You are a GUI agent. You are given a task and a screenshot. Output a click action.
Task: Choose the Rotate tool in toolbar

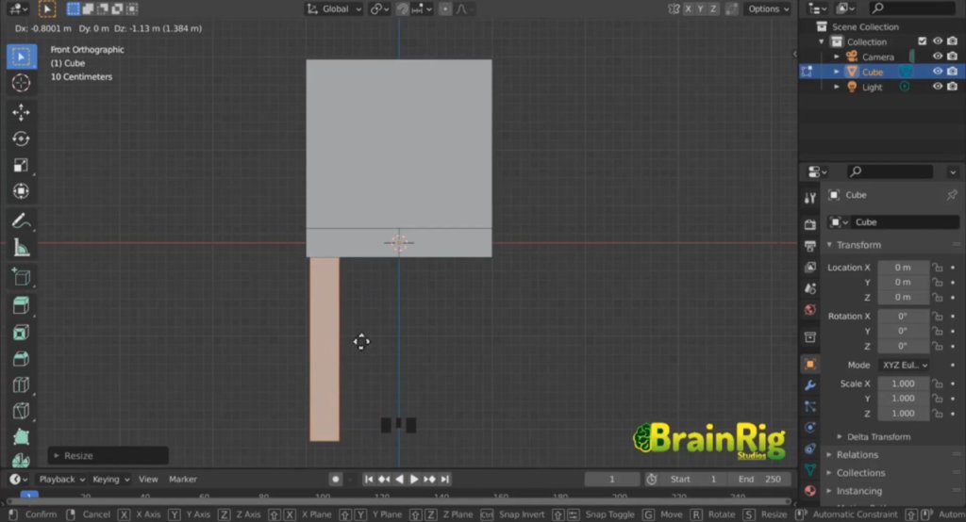coord(21,139)
